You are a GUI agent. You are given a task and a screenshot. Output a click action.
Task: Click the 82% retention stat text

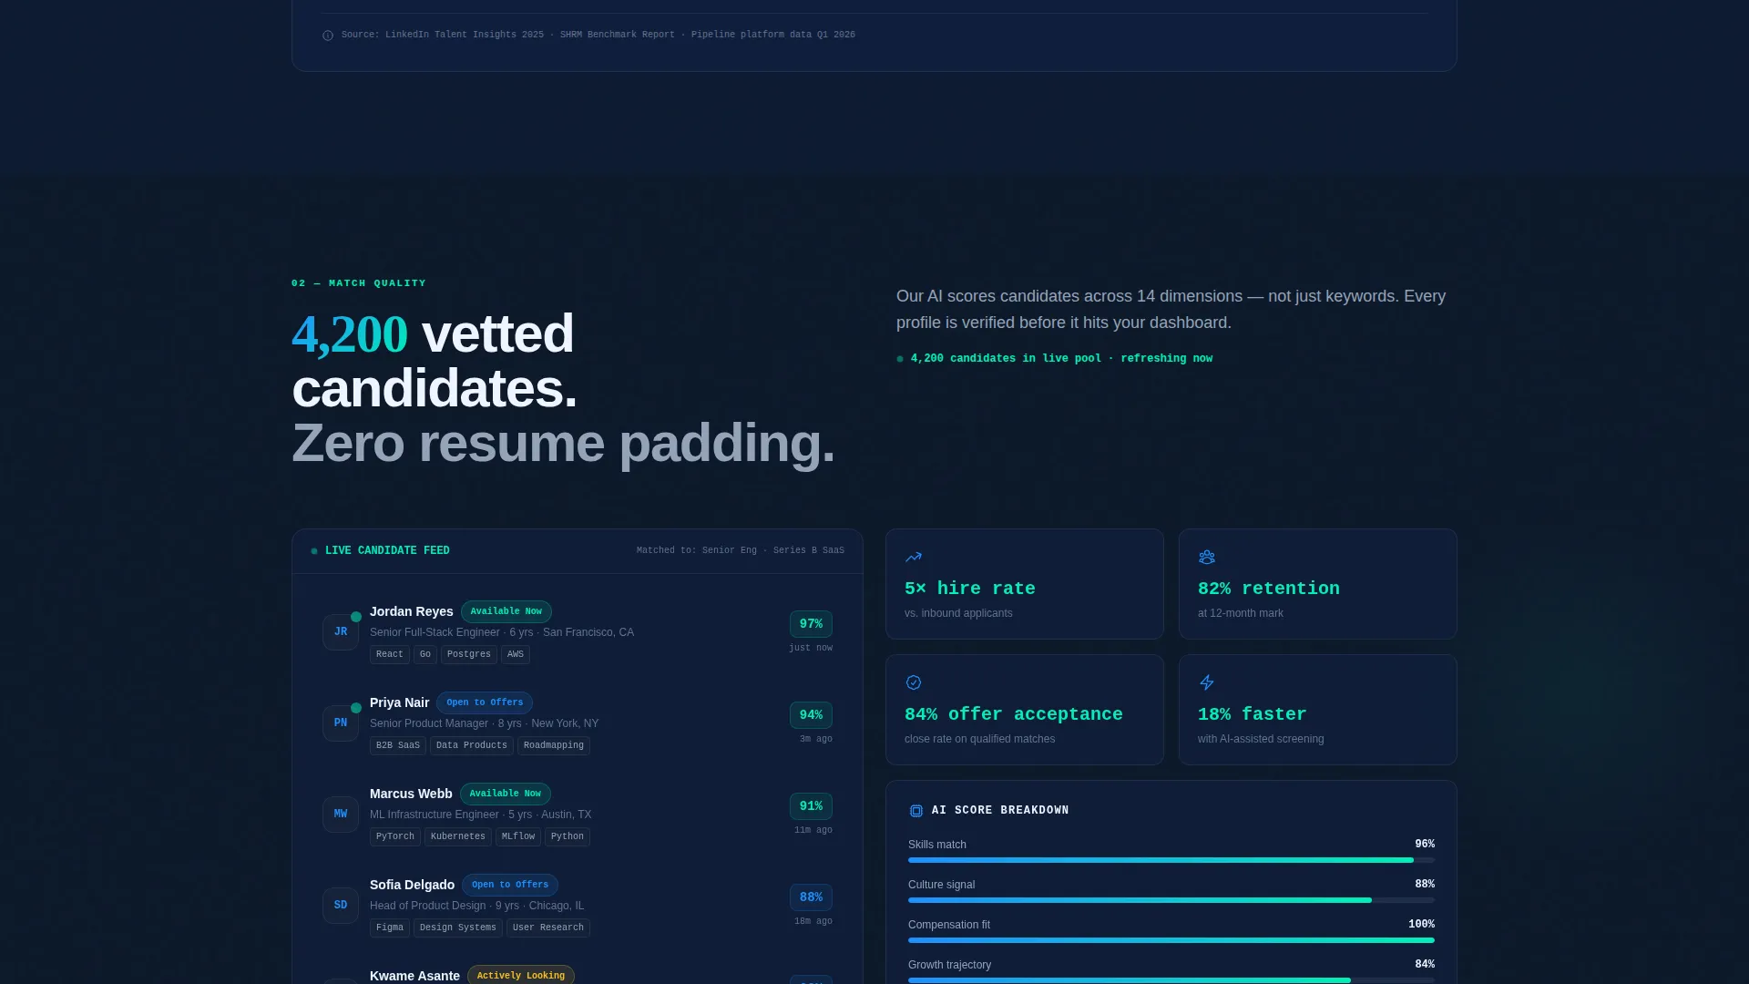[x=1269, y=589]
